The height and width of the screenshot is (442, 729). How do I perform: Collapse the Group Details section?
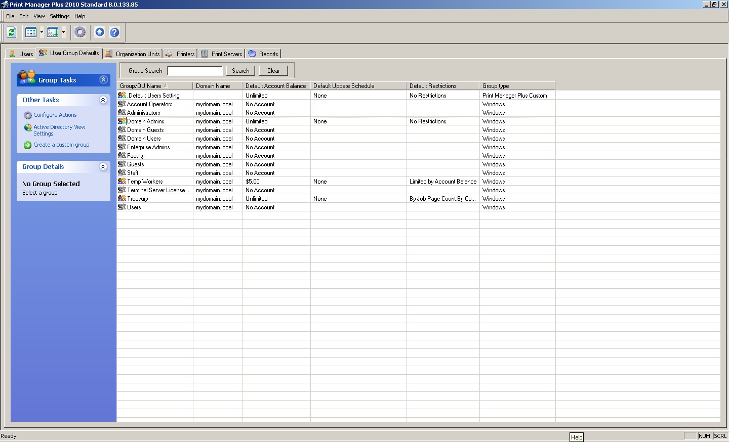(103, 167)
